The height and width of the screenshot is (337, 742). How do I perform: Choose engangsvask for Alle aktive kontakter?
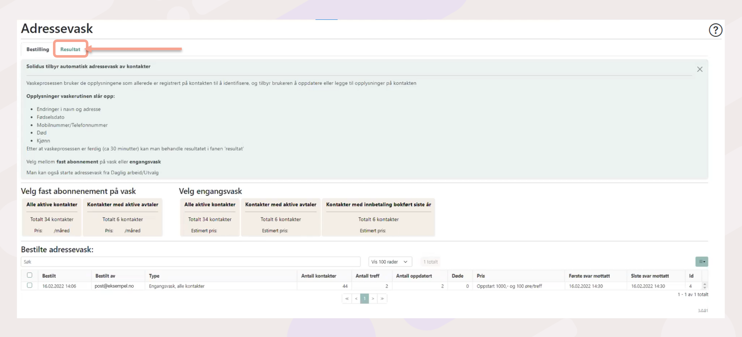[210, 217]
